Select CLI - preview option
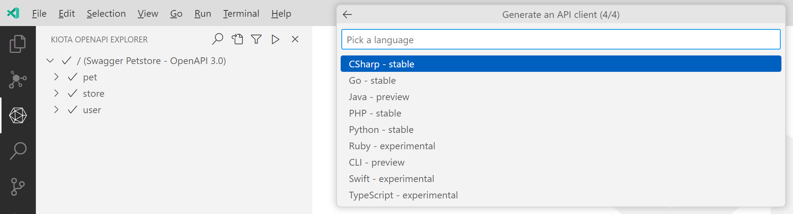This screenshot has height=214, width=793. pyautogui.click(x=561, y=162)
